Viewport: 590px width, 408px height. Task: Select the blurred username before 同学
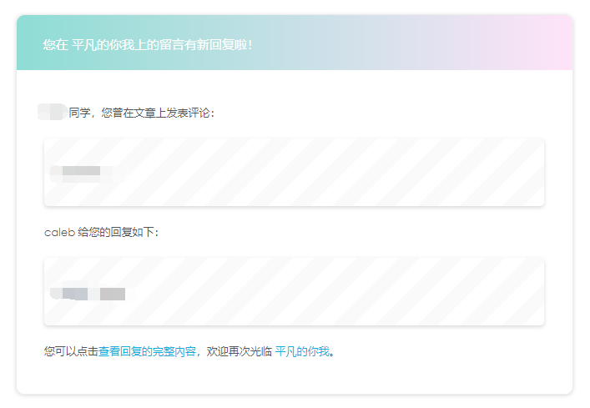(52, 112)
